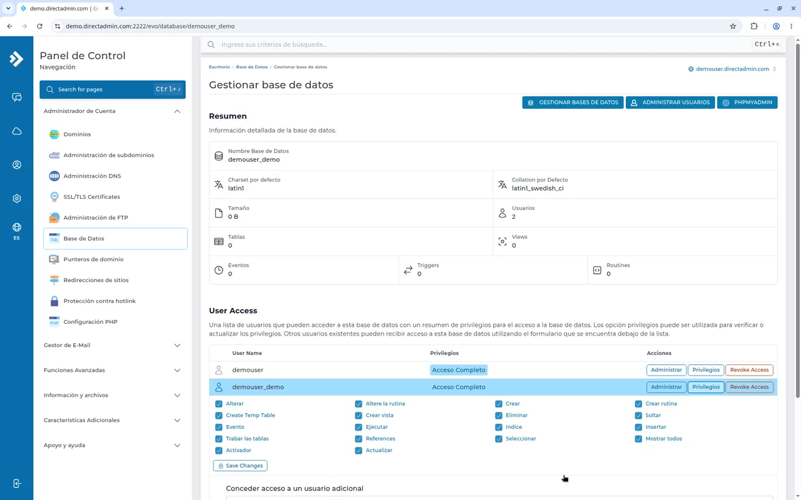Screen dimensions: 801x500
Task: Click the main search criteria field
Action: point(485,44)
